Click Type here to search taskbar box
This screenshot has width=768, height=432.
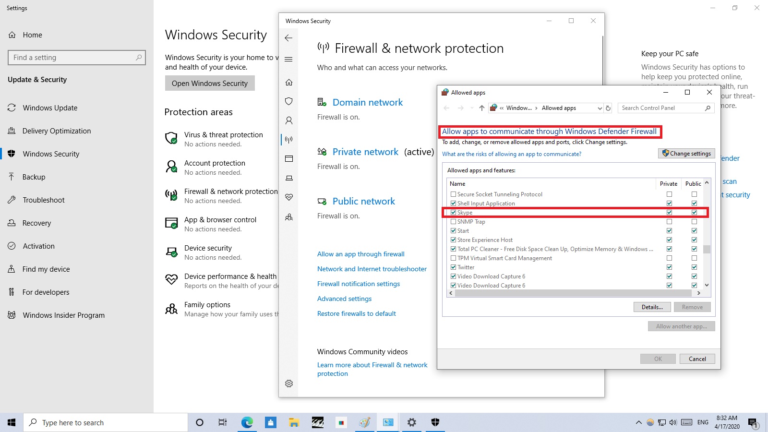[x=106, y=422]
